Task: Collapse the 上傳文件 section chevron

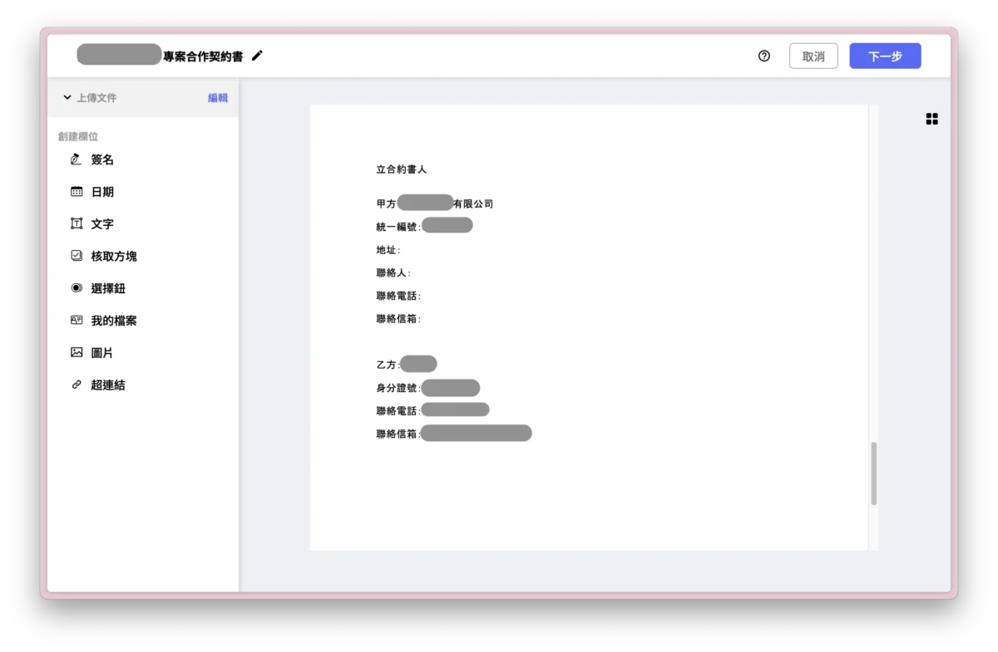Action: click(67, 98)
